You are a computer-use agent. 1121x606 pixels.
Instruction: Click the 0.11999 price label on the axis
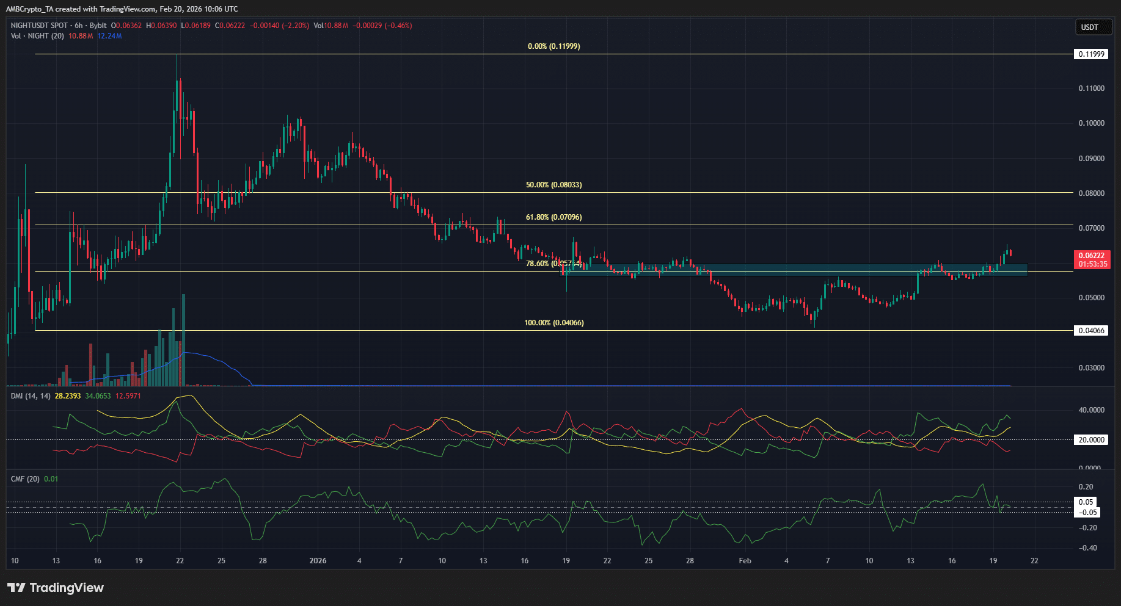(1090, 54)
